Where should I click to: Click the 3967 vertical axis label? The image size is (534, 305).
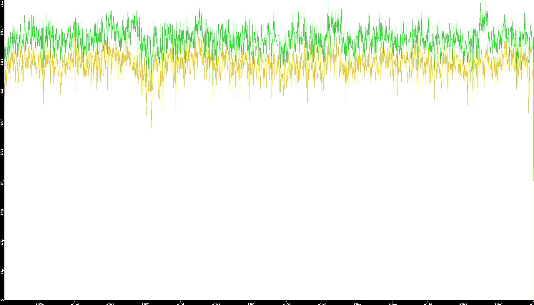pyautogui.click(x=2, y=122)
